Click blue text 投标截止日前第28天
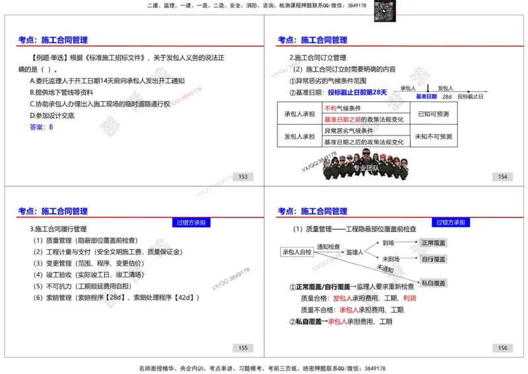This screenshot has height=374, width=528. (357, 93)
